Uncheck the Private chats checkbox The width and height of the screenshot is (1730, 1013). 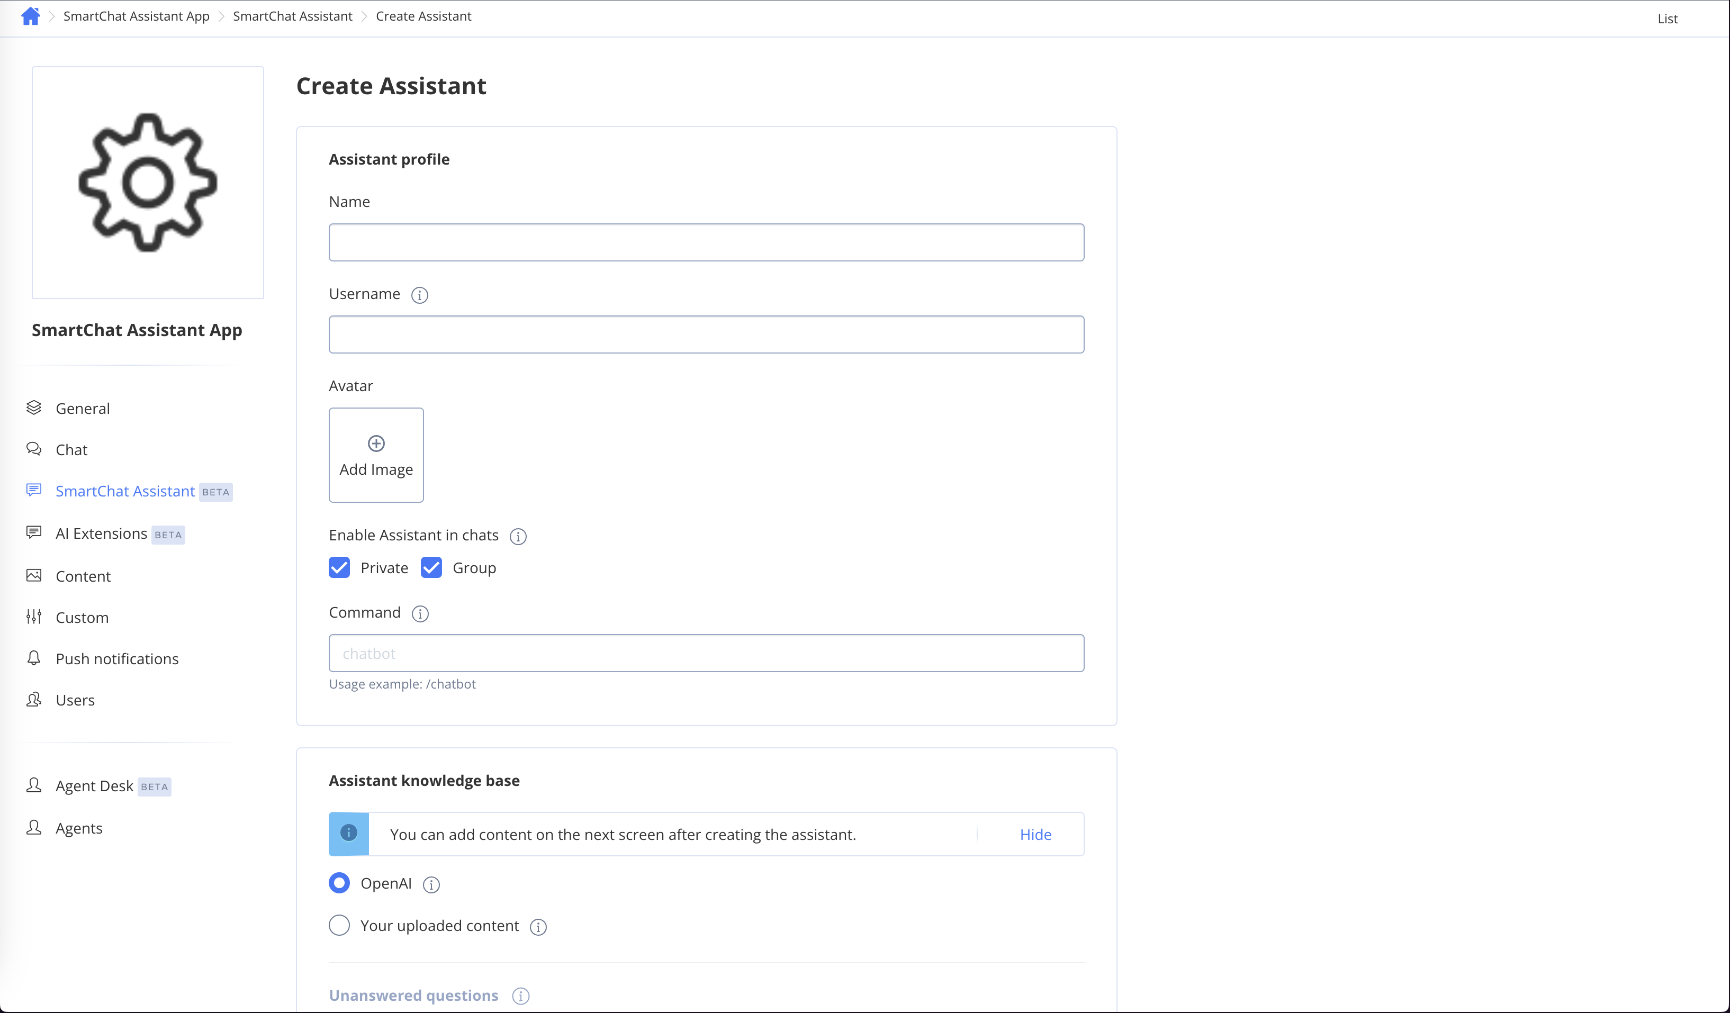[339, 567]
